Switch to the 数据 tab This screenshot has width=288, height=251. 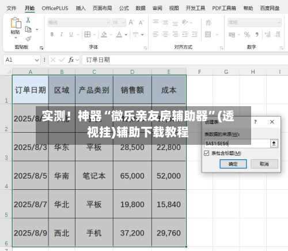pyautogui.click(x=141, y=8)
